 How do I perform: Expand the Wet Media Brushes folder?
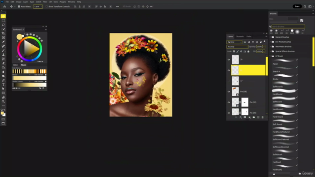[270, 47]
